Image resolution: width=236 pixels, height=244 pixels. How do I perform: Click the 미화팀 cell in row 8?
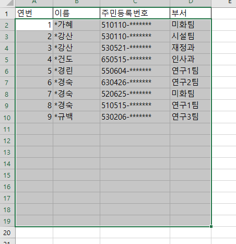pyautogui.click(x=191, y=94)
